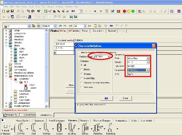Open the Fortran tab
The height and width of the screenshot is (136, 182).
point(85,31)
